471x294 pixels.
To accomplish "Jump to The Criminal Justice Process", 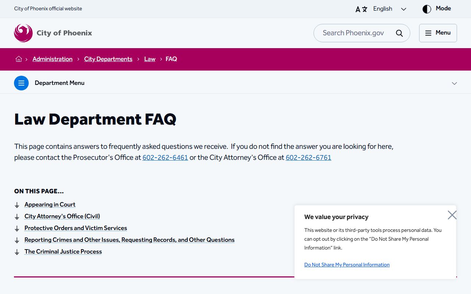I will 63,252.
